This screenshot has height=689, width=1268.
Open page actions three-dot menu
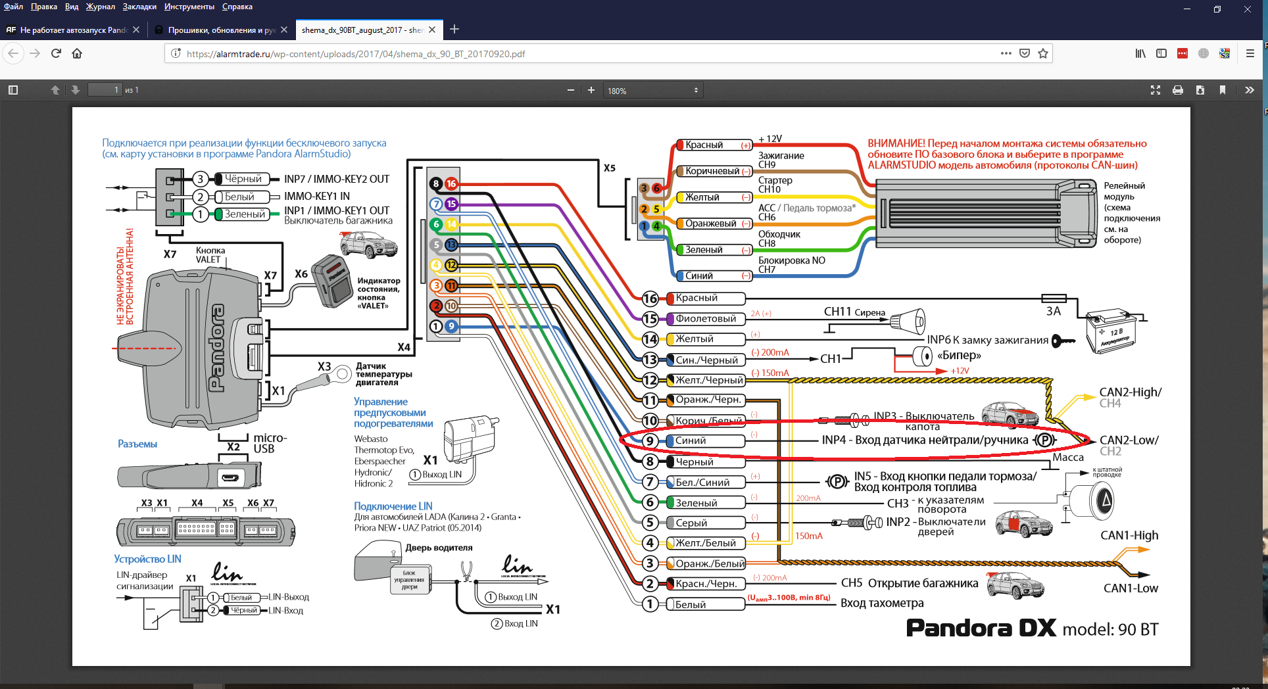(1006, 53)
